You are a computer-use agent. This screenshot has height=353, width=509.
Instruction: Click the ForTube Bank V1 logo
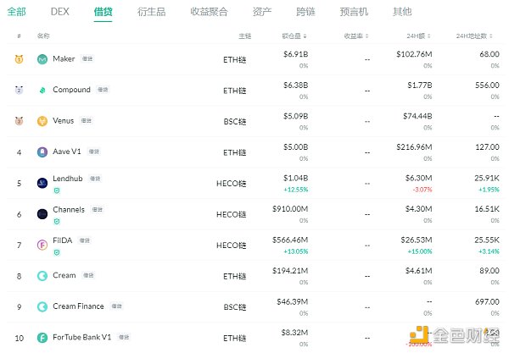[42, 338]
